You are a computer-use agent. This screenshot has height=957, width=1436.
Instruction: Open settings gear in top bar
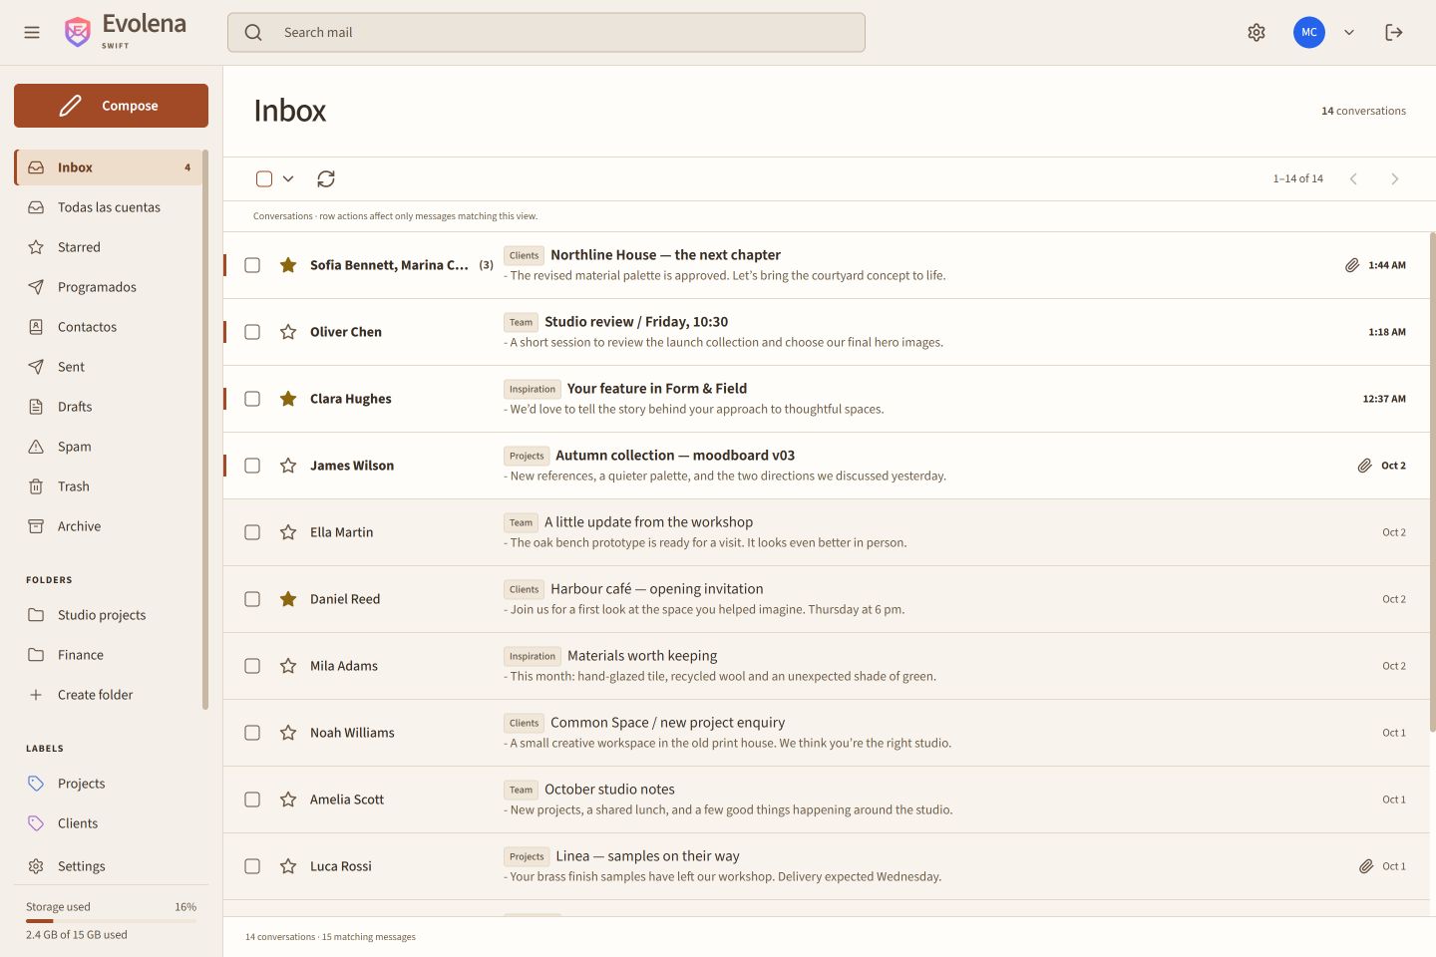(1256, 32)
